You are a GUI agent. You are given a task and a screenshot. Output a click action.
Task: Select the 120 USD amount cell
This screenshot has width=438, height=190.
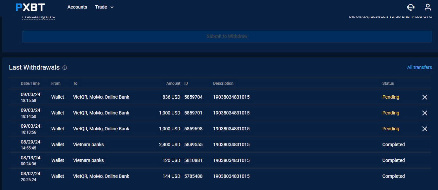[x=171, y=160]
